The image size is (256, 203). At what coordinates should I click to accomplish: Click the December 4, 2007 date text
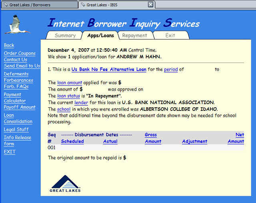coord(68,50)
